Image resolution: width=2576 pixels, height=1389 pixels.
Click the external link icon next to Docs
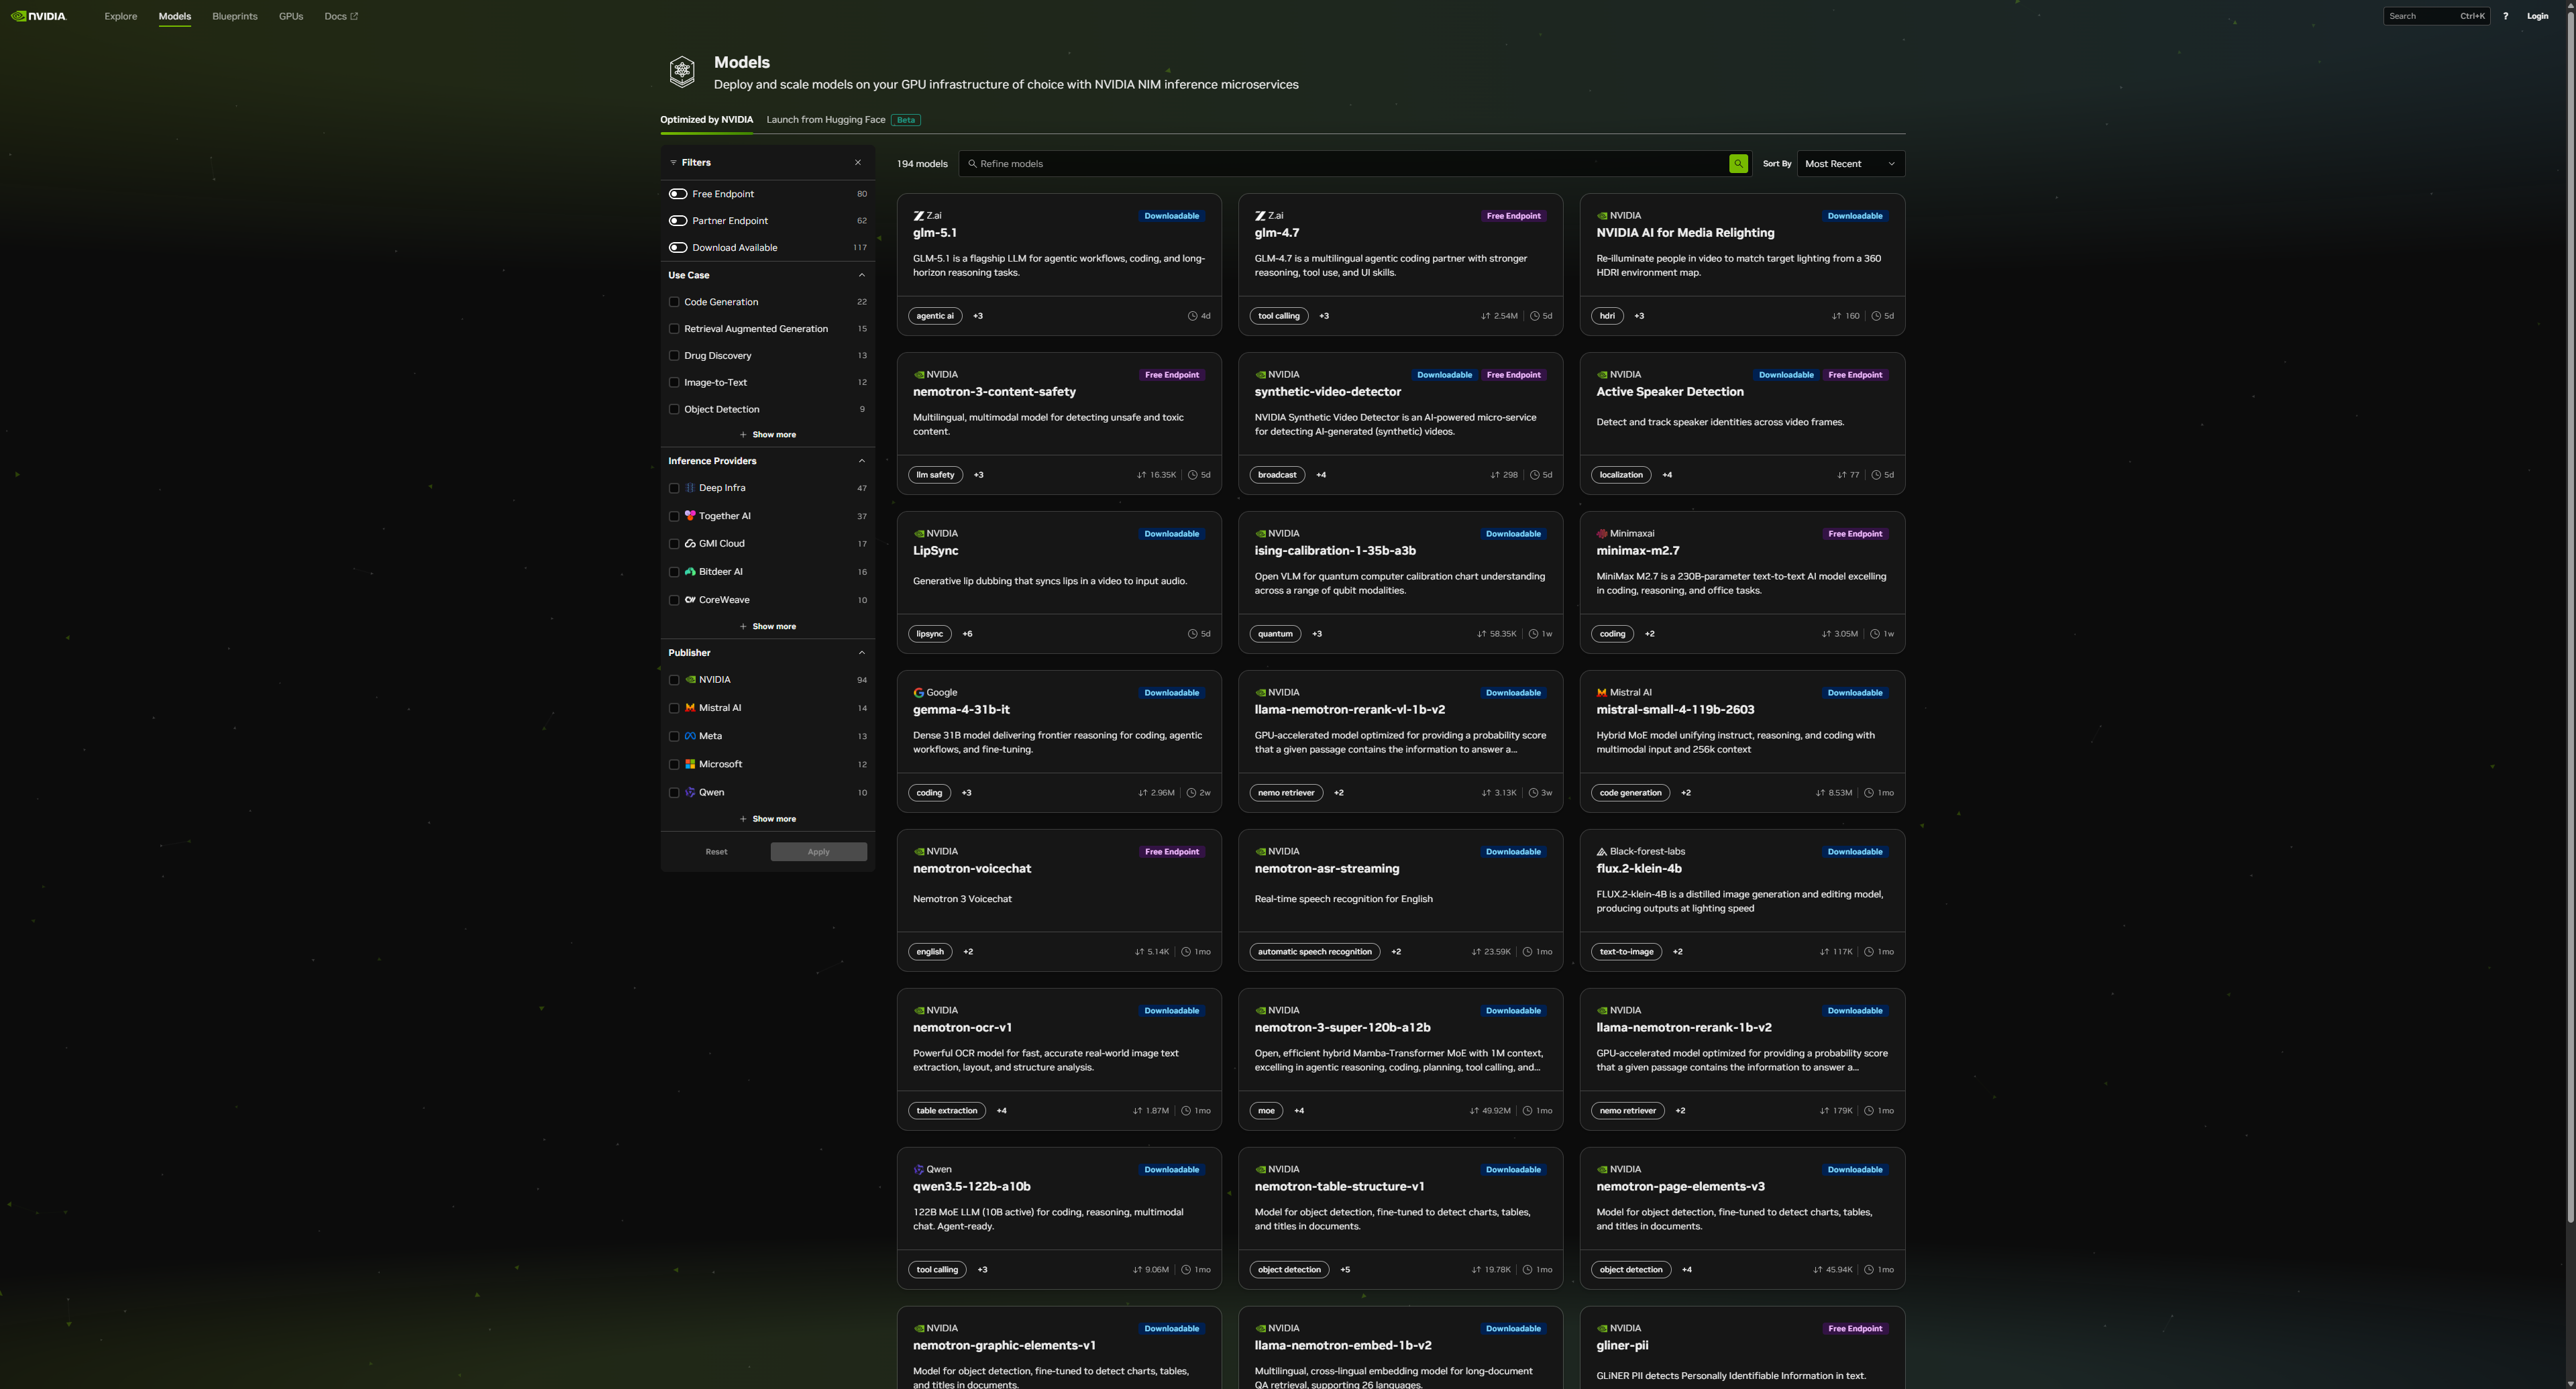click(x=354, y=16)
